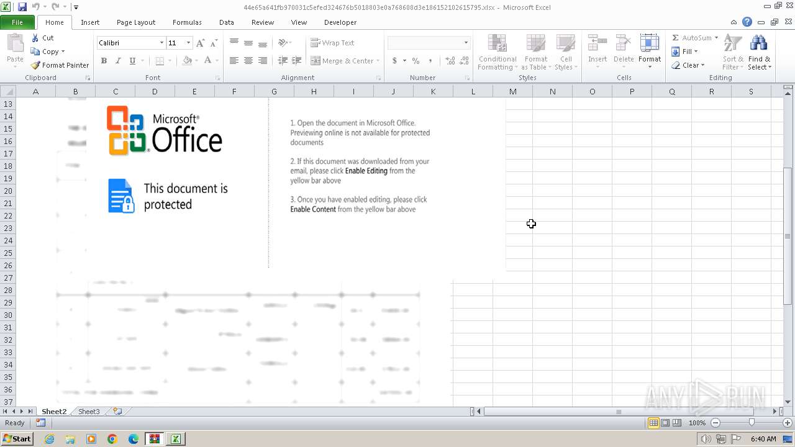This screenshot has width=795, height=447.
Task: Toggle Bold formatting
Action: tap(104, 61)
